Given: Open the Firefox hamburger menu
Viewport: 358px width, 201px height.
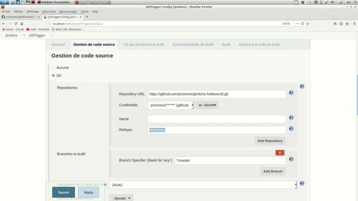Looking at the screenshot, I should 354,23.
